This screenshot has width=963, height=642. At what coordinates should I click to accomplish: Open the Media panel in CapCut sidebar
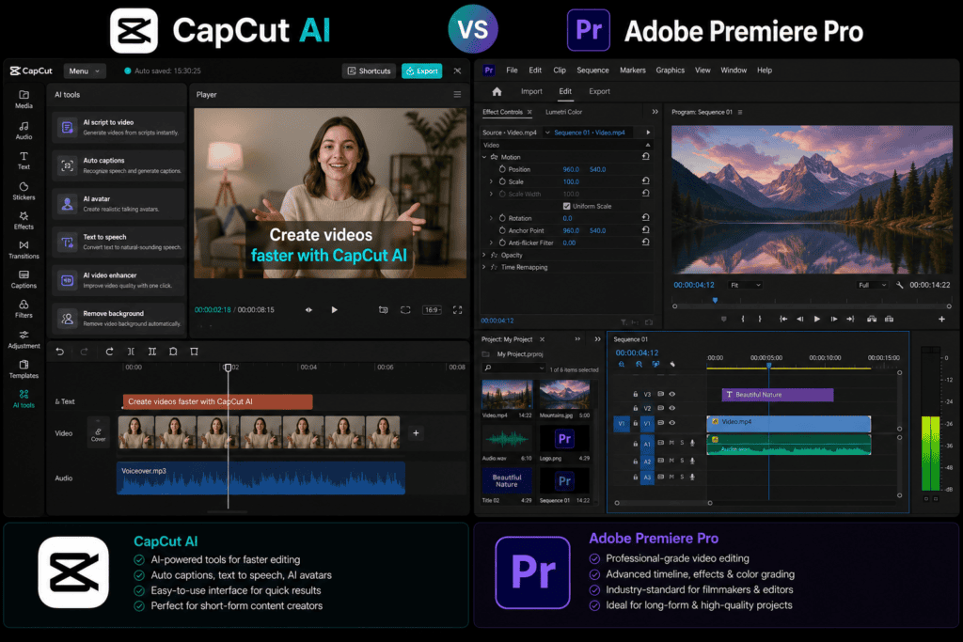tap(24, 99)
